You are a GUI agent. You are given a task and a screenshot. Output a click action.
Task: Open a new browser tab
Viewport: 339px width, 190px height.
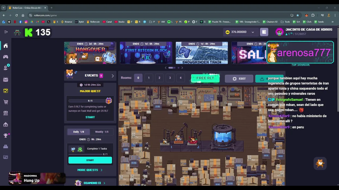click(x=51, y=8)
